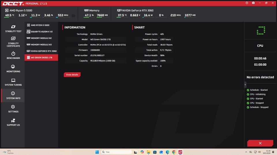Click the GPU temperature 37.5 °C reading
277x155 pixels.
tap(122, 15)
